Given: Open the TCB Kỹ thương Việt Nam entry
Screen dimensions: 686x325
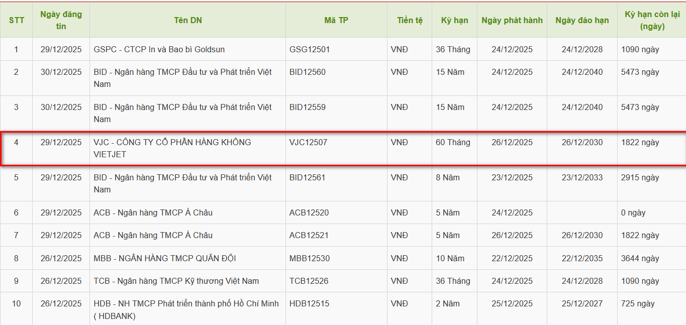Looking at the screenshot, I should pyautogui.click(x=176, y=281).
